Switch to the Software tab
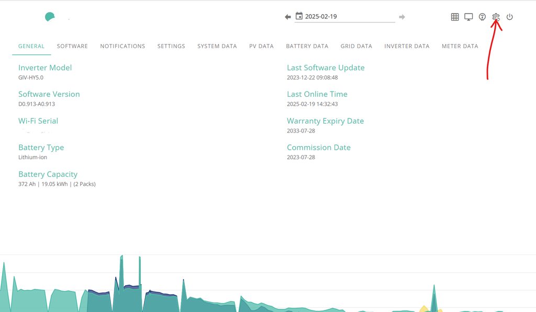The height and width of the screenshot is (312, 536). coord(72,46)
